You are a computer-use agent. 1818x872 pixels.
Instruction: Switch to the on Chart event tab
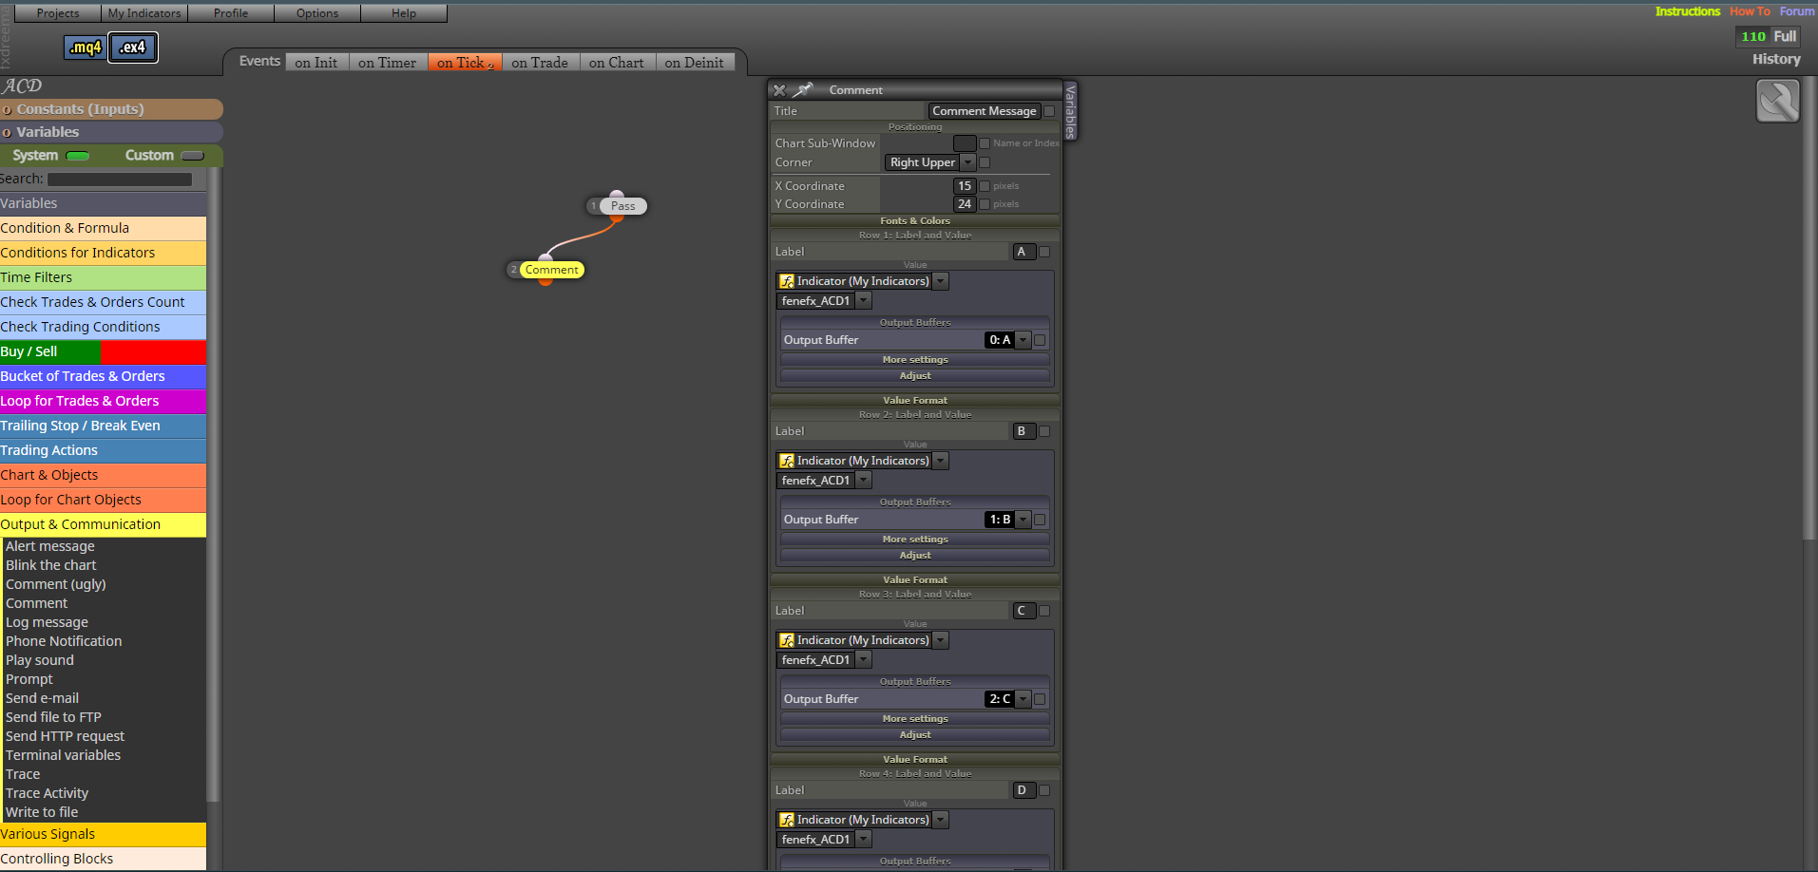click(617, 63)
